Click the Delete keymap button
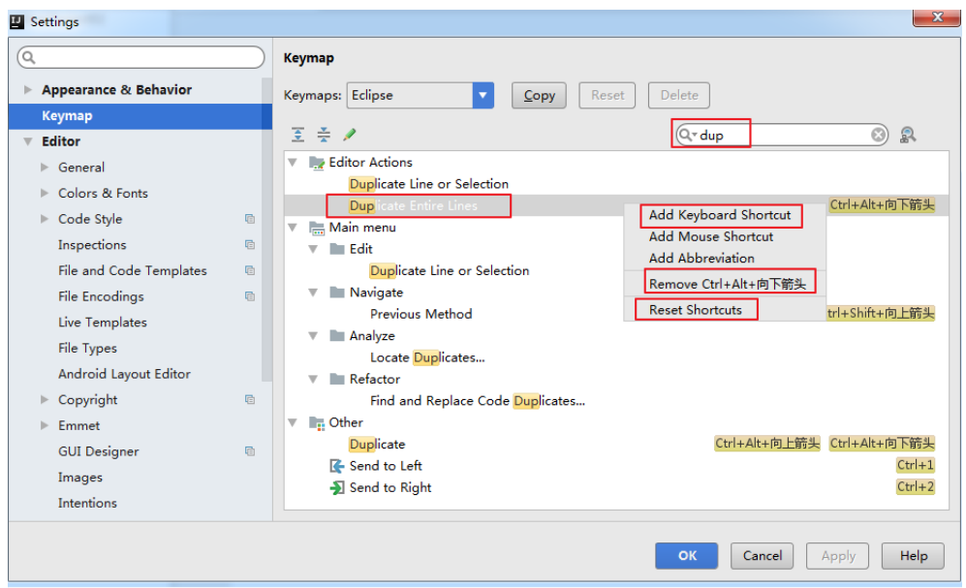 coord(679,96)
